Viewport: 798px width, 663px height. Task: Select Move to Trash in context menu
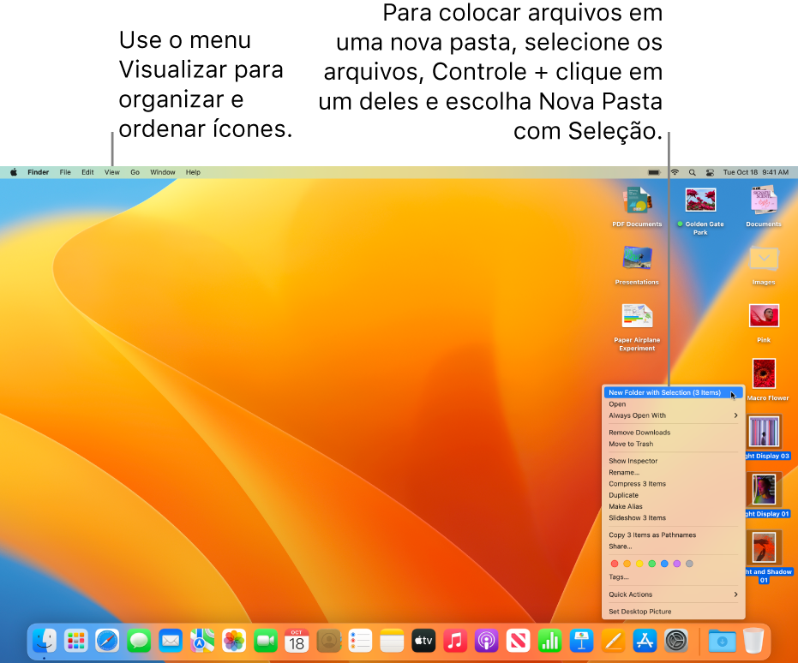coord(631,444)
